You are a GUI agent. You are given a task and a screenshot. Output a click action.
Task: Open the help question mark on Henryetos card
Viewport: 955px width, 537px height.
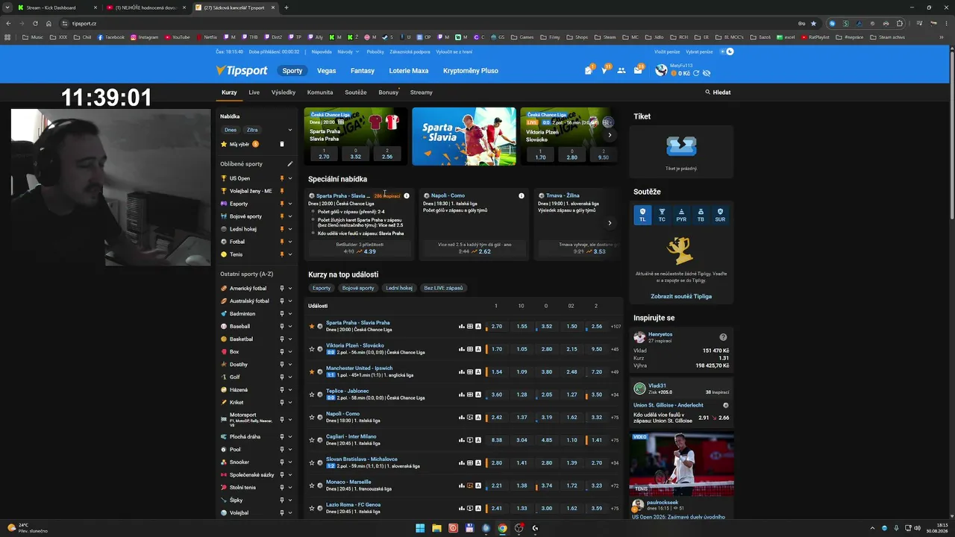pyautogui.click(x=723, y=337)
